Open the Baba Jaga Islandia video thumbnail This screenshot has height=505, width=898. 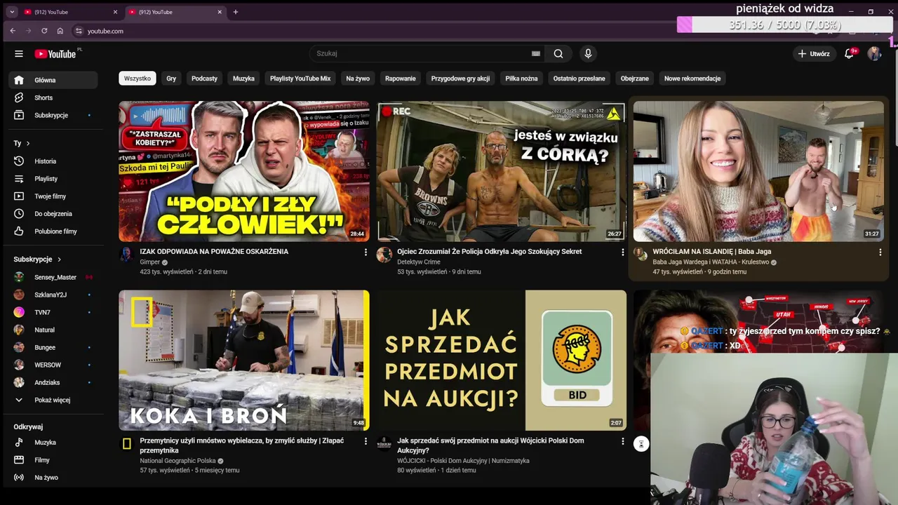(x=758, y=171)
